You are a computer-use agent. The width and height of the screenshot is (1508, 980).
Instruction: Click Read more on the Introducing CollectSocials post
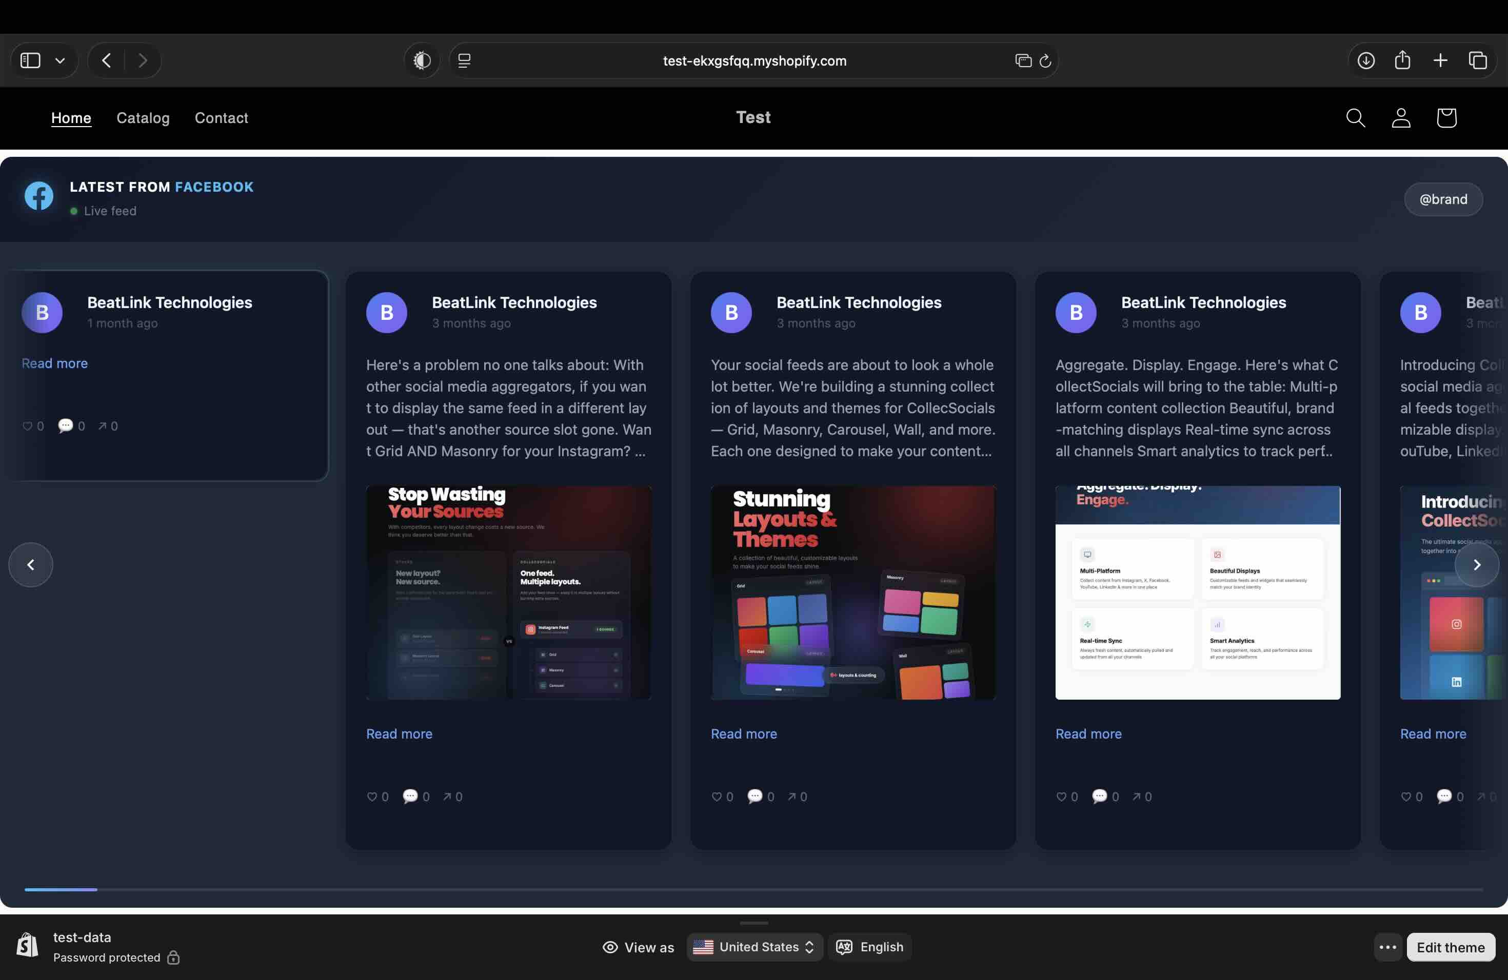click(1433, 734)
